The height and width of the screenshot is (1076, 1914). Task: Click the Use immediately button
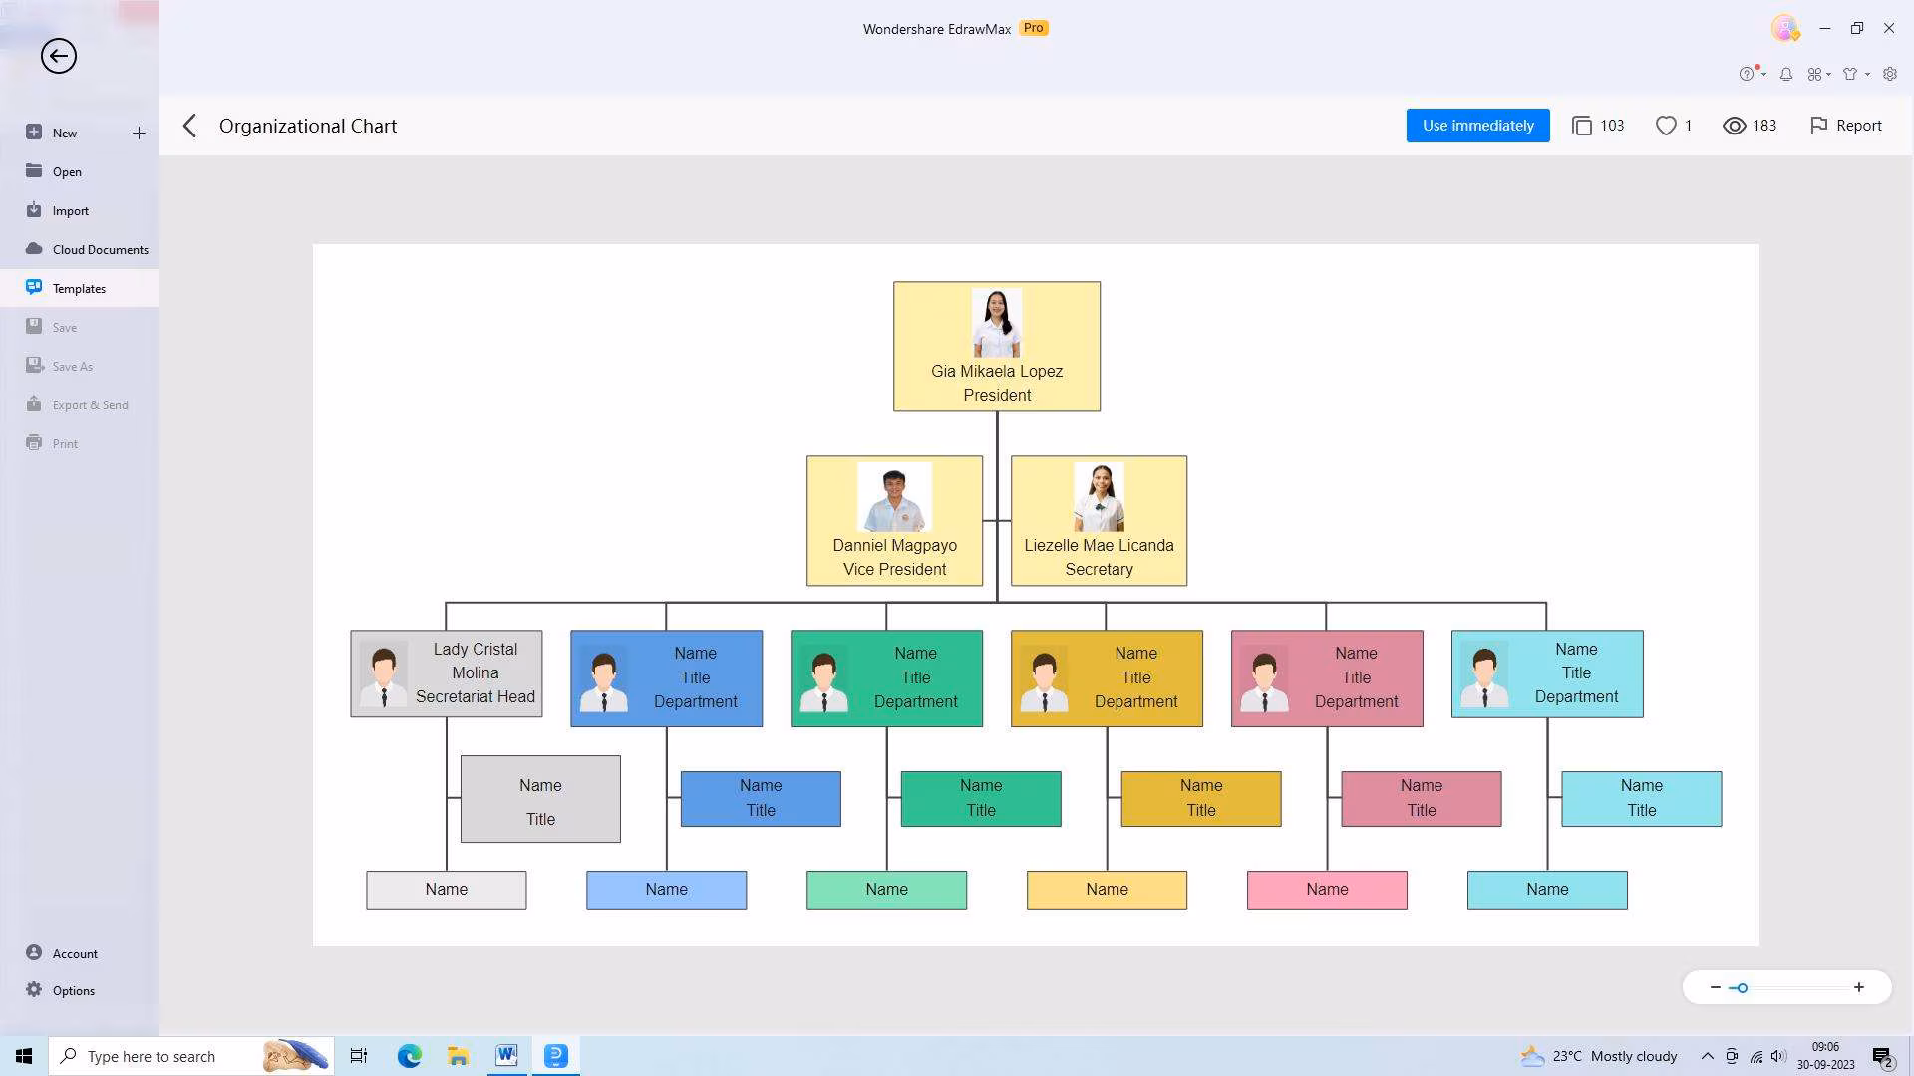1477,126
